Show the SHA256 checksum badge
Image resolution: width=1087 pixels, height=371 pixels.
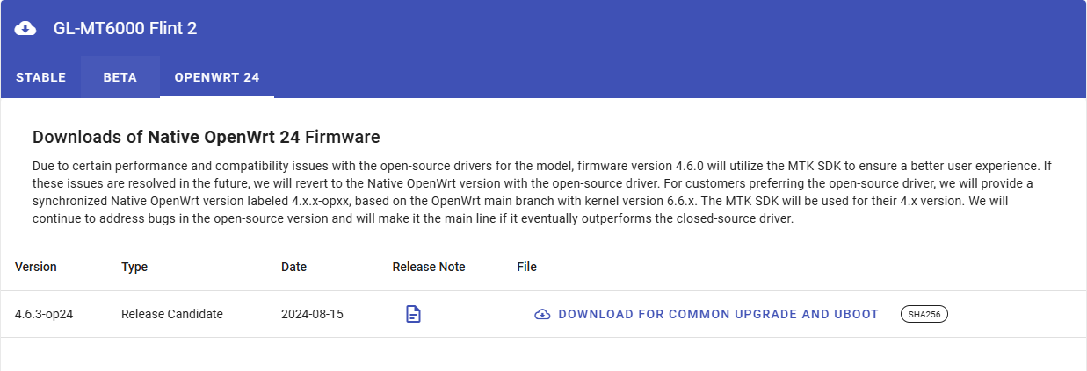click(924, 314)
